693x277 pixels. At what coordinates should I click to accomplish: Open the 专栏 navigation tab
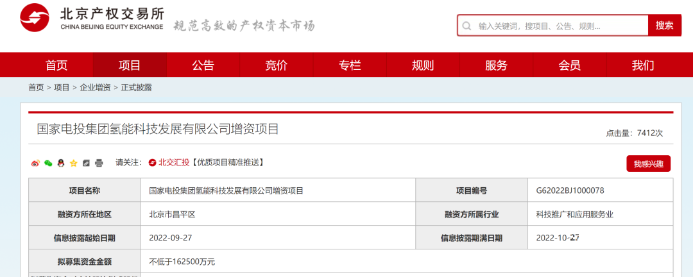[350, 65]
